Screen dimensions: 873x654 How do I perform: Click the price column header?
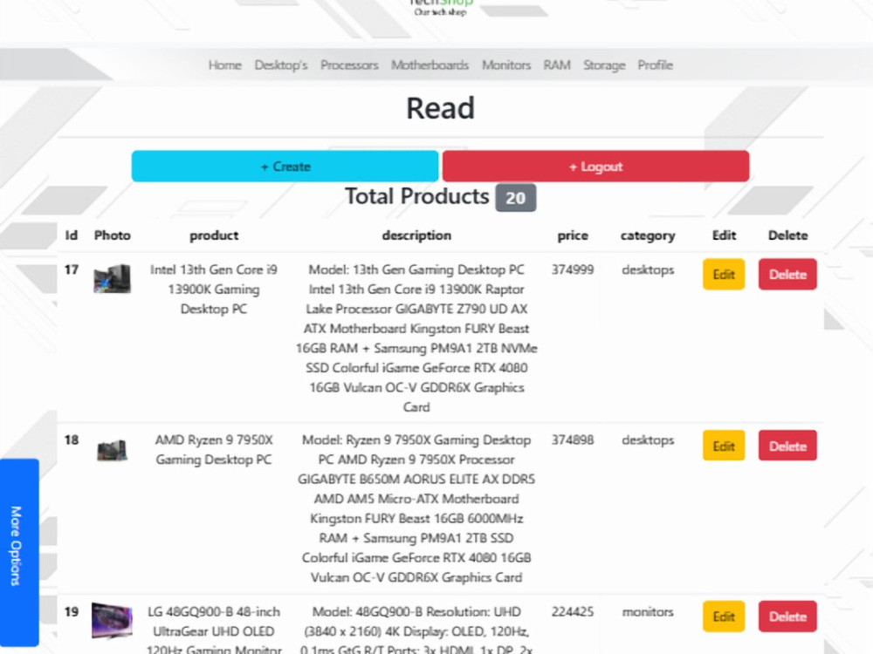tap(573, 235)
